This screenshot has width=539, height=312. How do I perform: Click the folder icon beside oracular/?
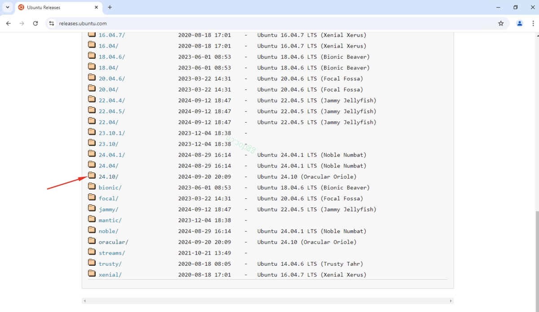coord(92,241)
